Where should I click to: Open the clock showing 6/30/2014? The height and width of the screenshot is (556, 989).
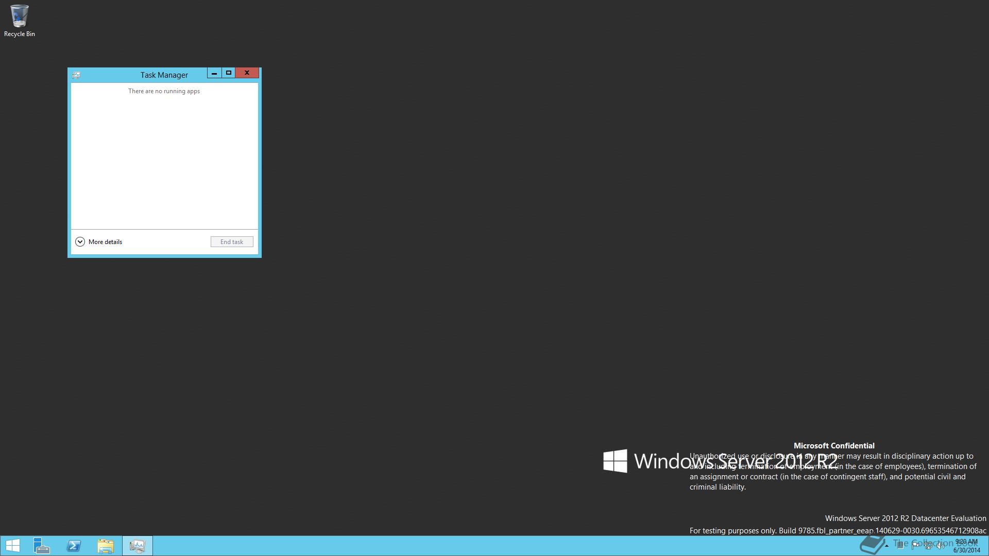coord(967,546)
